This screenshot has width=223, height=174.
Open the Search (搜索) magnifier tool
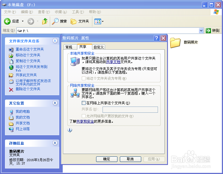(55, 21)
